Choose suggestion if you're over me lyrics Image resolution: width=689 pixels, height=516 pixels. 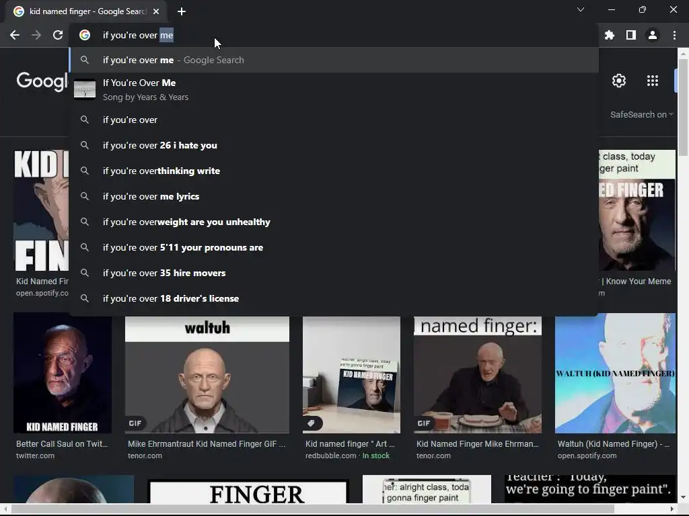(x=334, y=196)
